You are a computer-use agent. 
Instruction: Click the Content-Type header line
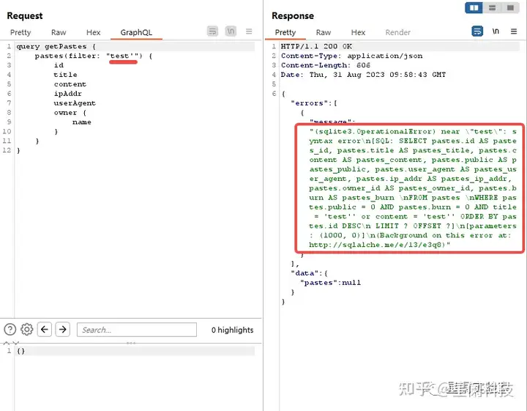352,56
